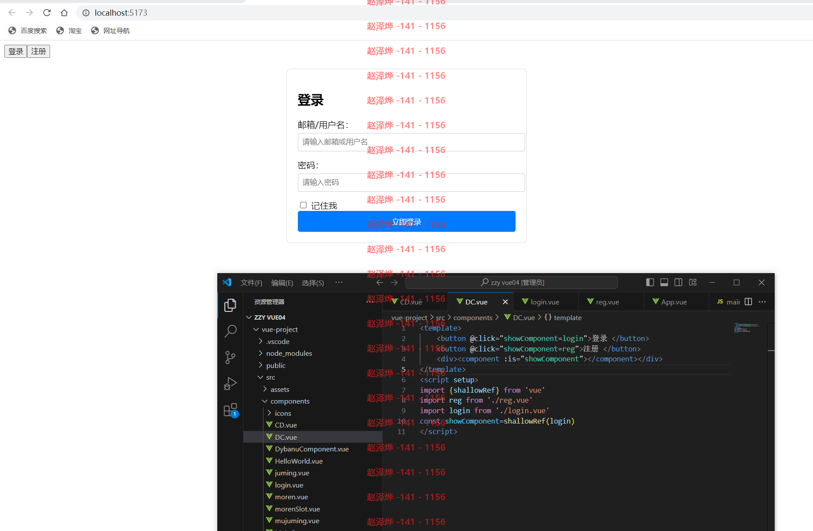813x531 pixels.
Task: Open the Search view in VS Code
Action: point(230,331)
